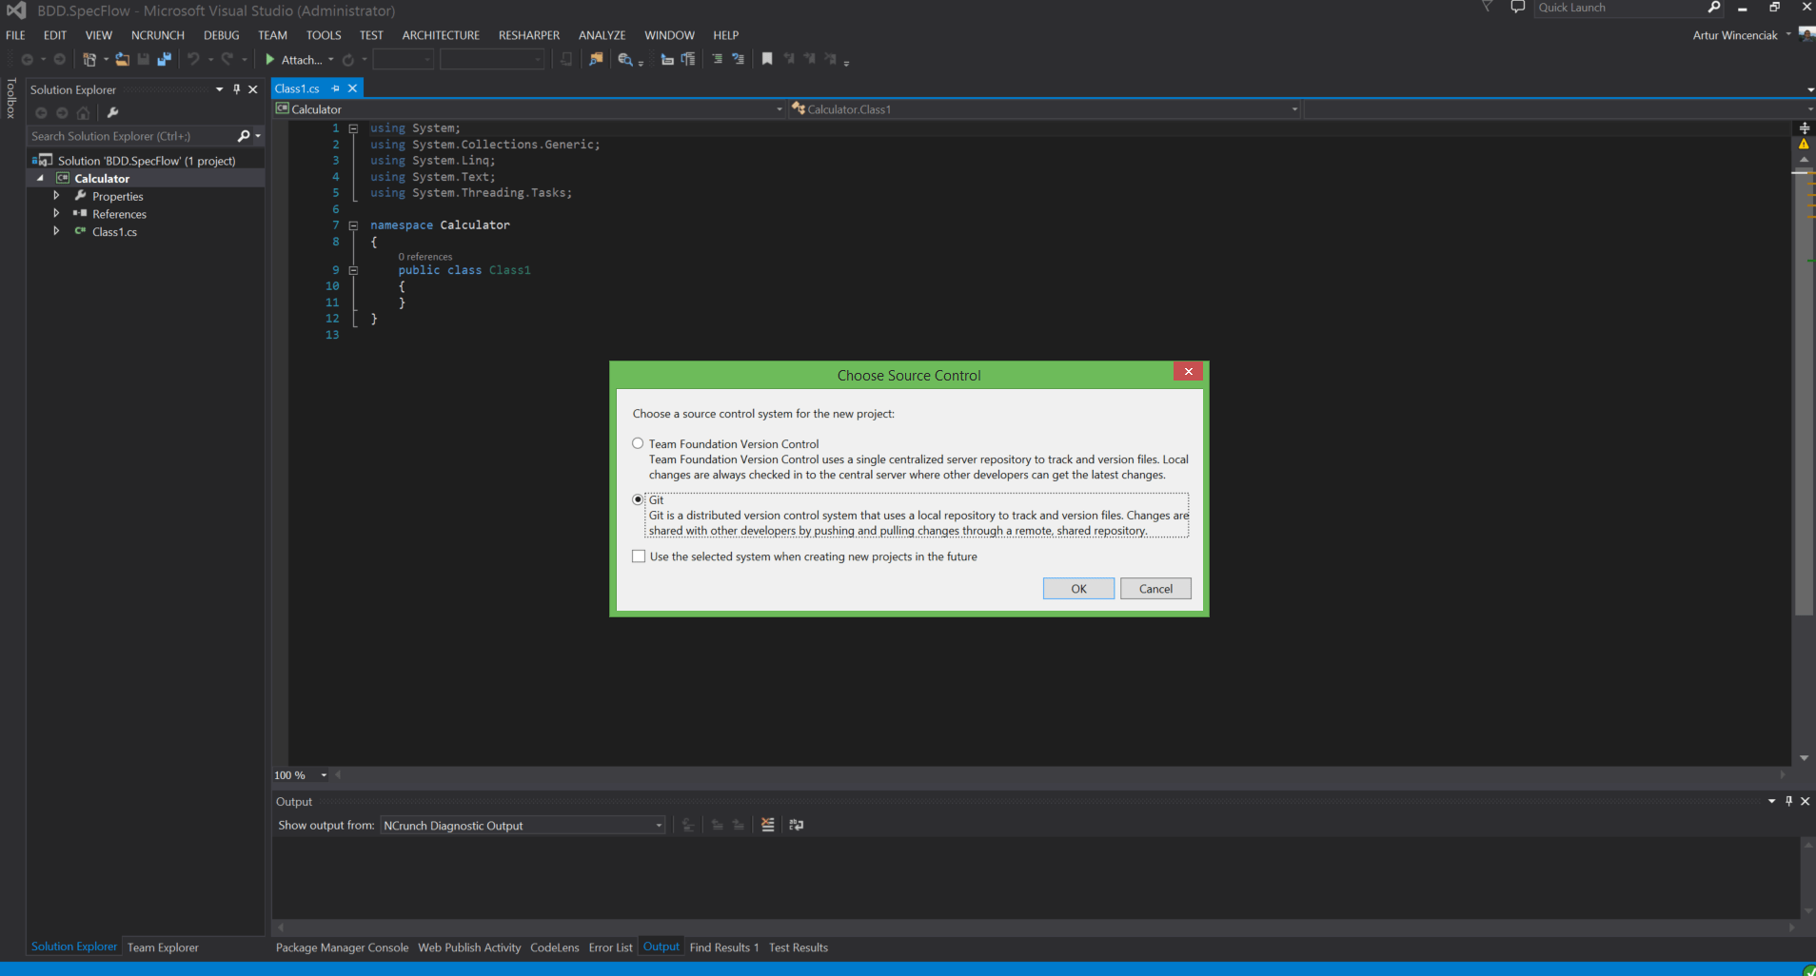1816x976 pixels.
Task: Switch to the Team Explorer tab
Action: click(163, 947)
